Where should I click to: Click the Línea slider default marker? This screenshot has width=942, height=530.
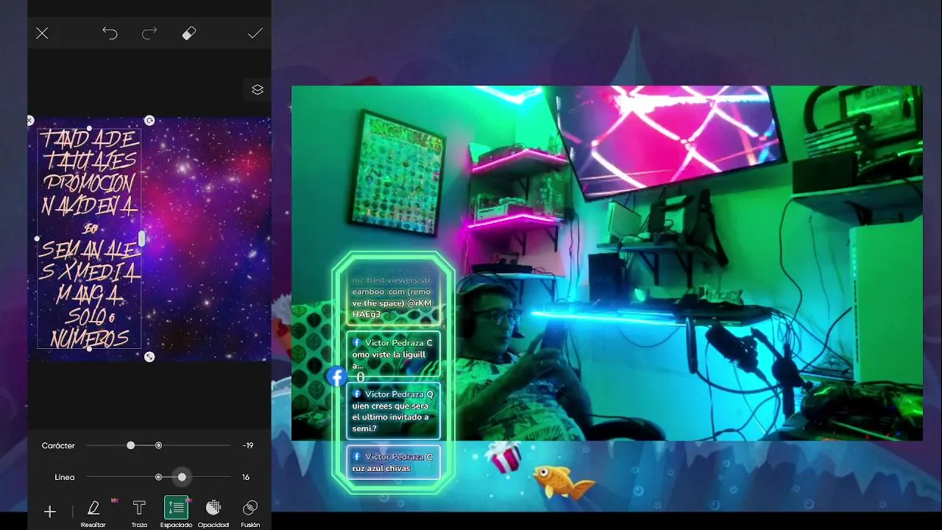tap(158, 477)
